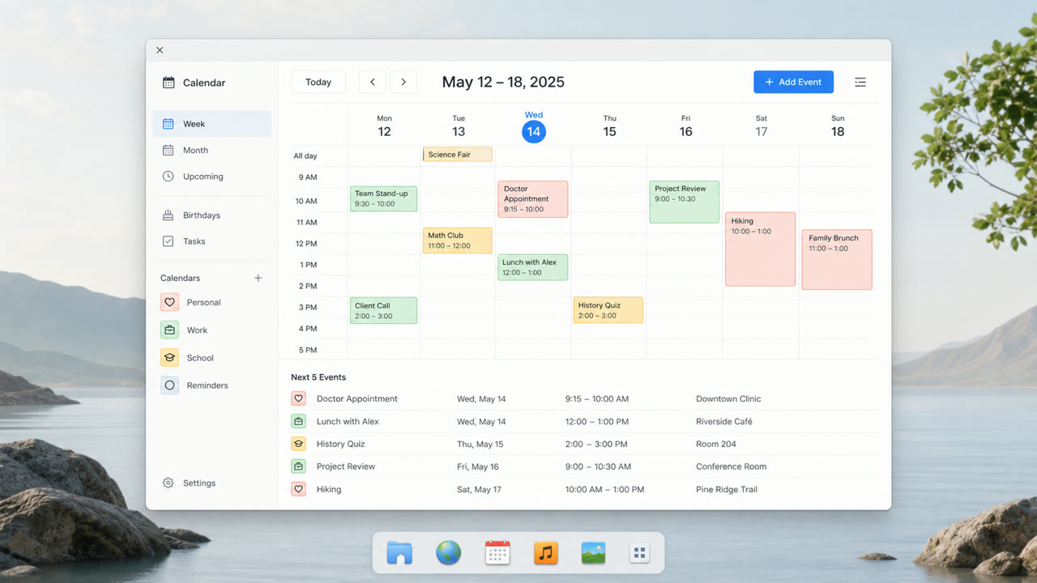Open the globe browser icon in dock
Image resolution: width=1037 pixels, height=583 pixels.
448,553
